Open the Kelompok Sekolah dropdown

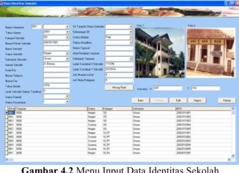(67, 59)
